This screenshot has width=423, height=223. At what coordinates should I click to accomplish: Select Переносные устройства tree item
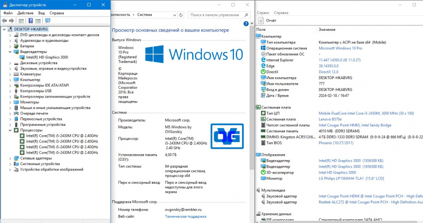coord(41,119)
